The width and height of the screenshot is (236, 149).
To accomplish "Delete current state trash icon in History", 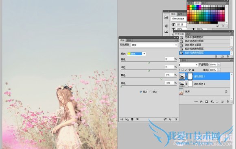I will pyautogui.click(x=227, y=56).
